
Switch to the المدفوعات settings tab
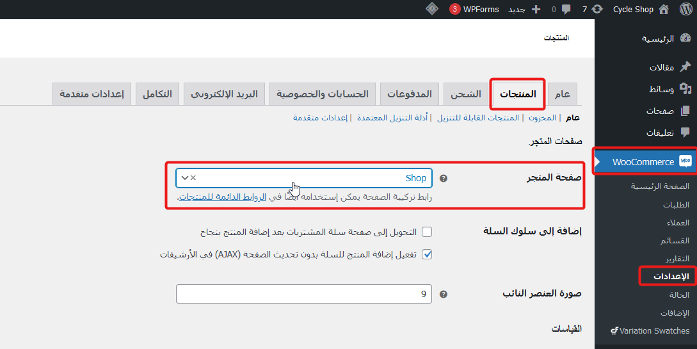pos(410,94)
